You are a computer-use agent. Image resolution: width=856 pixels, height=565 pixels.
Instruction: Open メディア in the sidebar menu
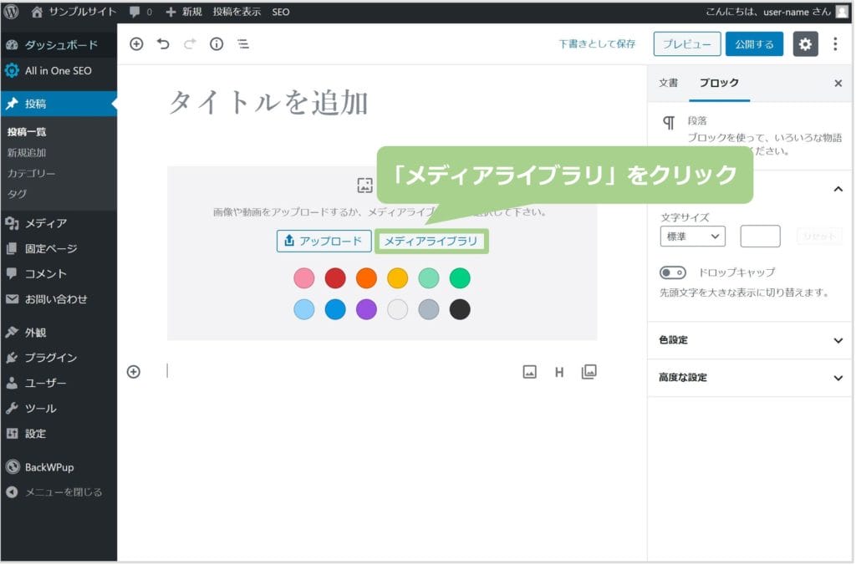click(x=46, y=223)
